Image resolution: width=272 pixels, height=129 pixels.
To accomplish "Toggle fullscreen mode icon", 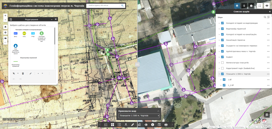I will click(260, 5).
